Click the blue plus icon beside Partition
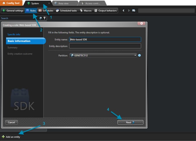Screen dimensions: 196x141 [140, 55]
